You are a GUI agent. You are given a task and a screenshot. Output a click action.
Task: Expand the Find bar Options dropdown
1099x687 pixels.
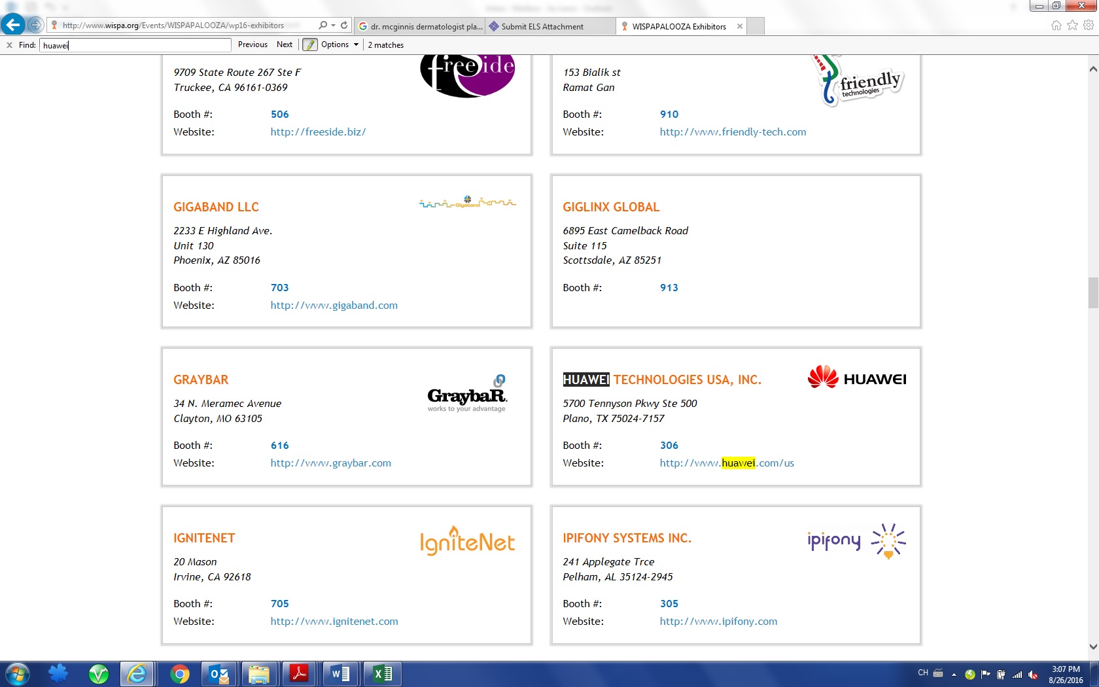340,44
